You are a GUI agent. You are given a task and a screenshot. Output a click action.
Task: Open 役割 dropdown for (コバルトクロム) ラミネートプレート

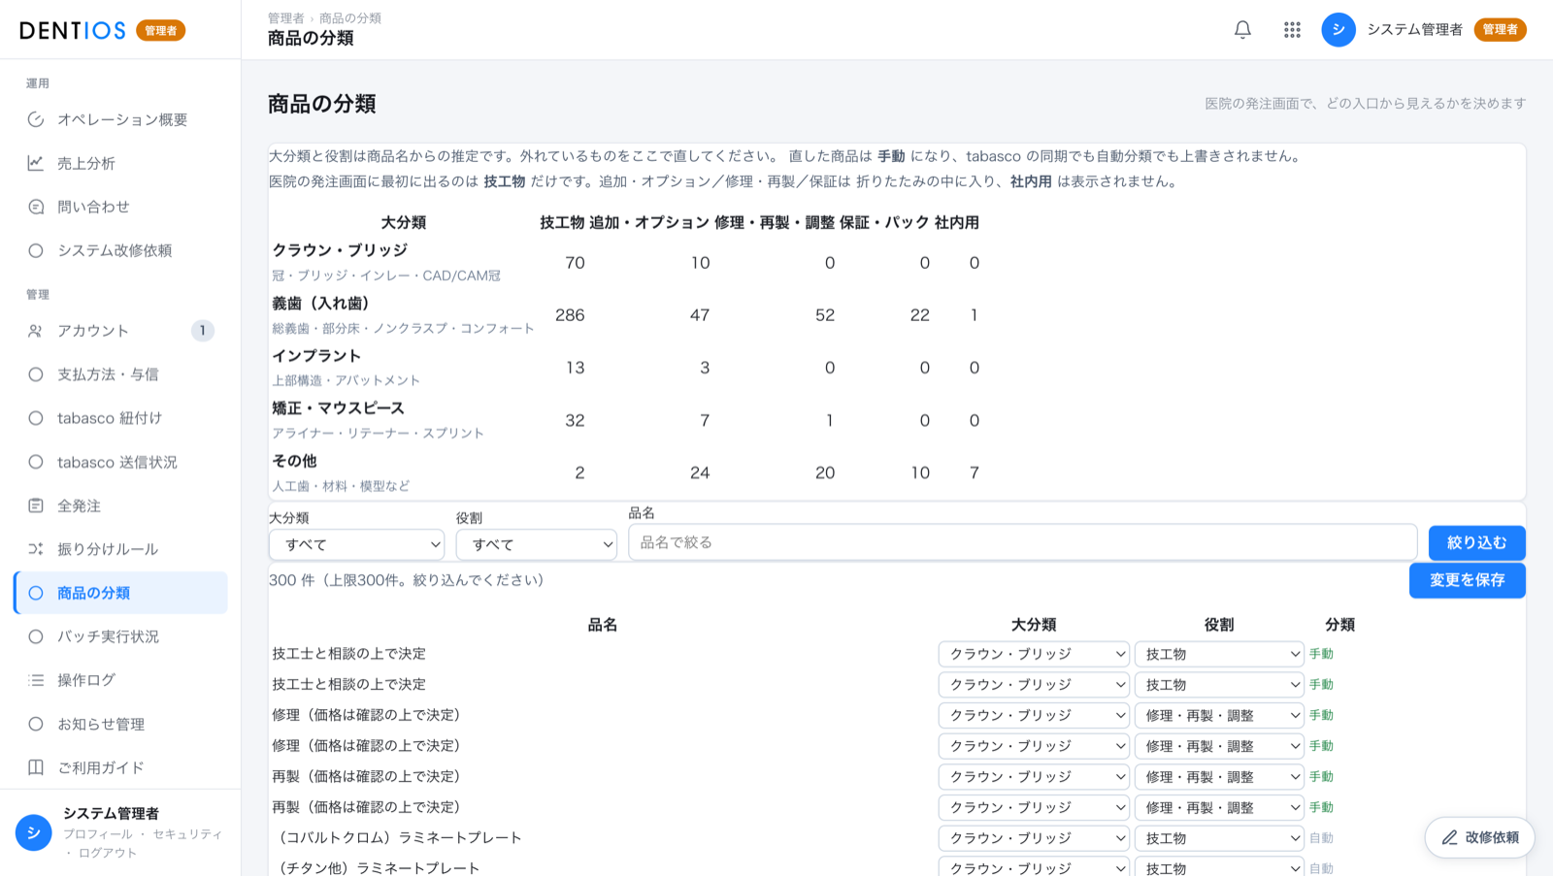1219,838
